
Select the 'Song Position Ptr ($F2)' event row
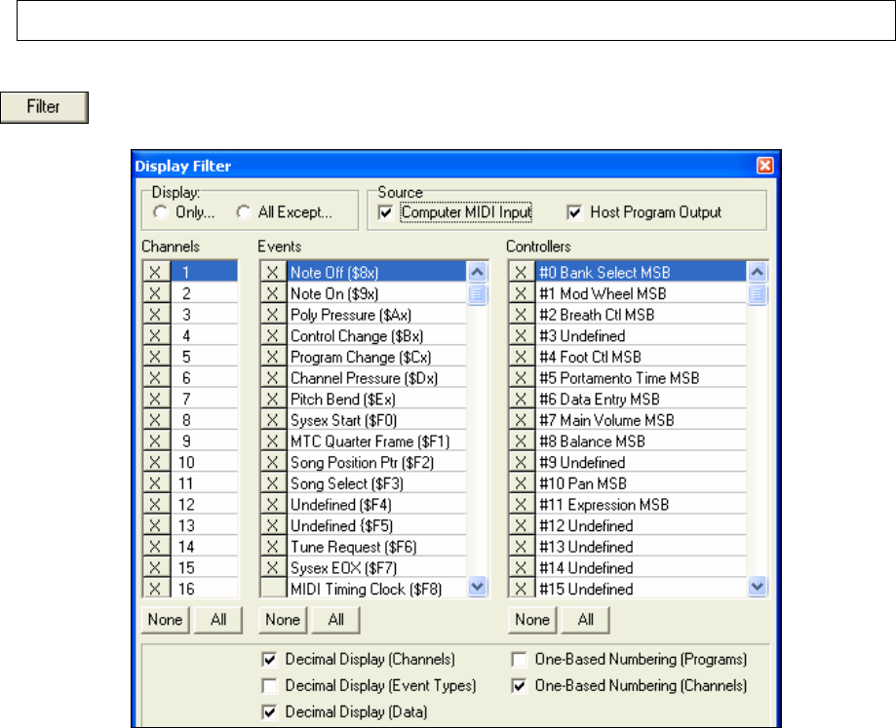click(376, 462)
